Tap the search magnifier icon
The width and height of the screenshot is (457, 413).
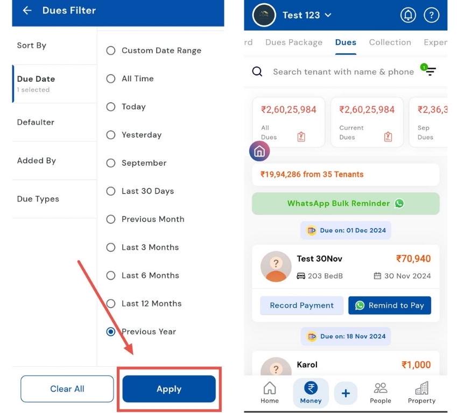257,72
